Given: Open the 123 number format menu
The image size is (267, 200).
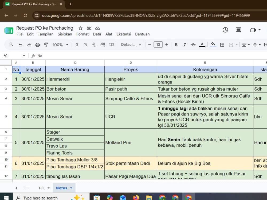Looking at the screenshot, I should [111, 45].
